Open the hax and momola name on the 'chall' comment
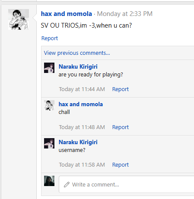Image resolution: width=194 pixels, height=199 pixels. (x=81, y=104)
